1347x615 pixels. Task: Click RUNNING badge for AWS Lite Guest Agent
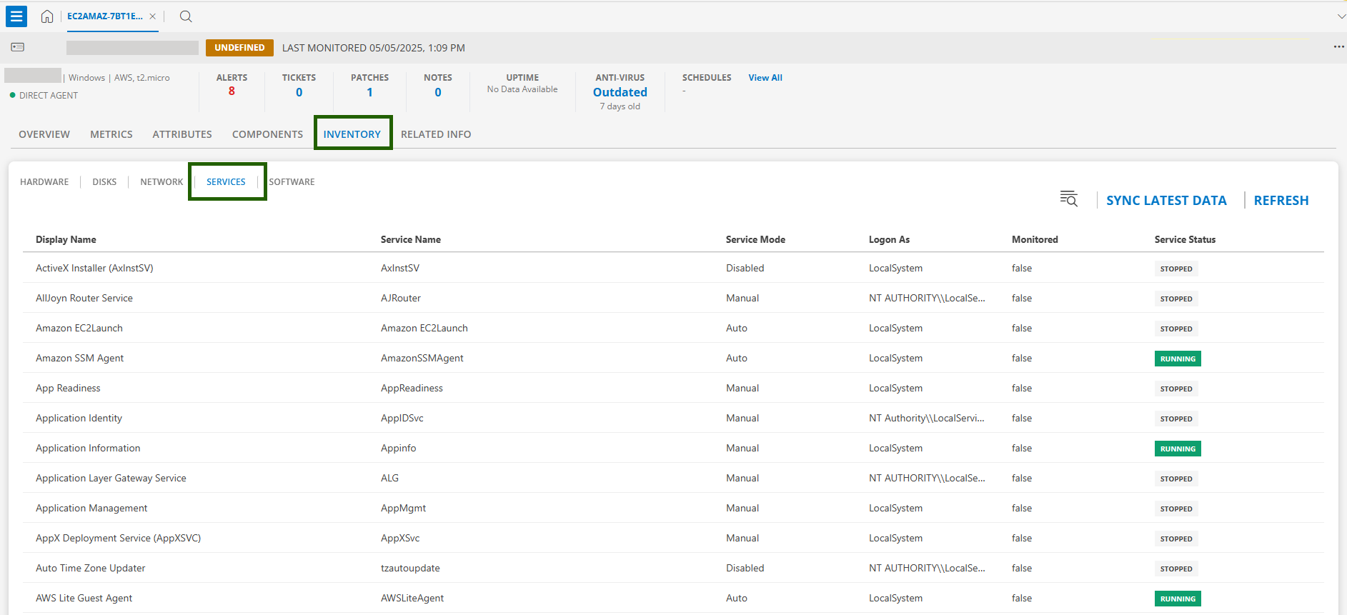(x=1178, y=599)
